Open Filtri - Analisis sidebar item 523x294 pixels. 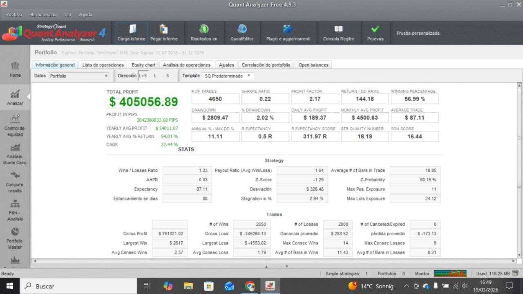(15, 210)
